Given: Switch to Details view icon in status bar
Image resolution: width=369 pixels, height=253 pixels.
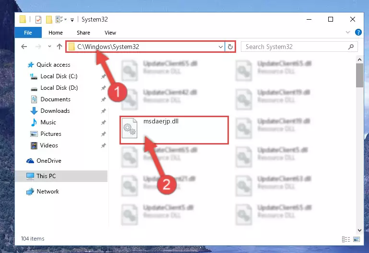Looking at the screenshot, I should click(x=345, y=240).
